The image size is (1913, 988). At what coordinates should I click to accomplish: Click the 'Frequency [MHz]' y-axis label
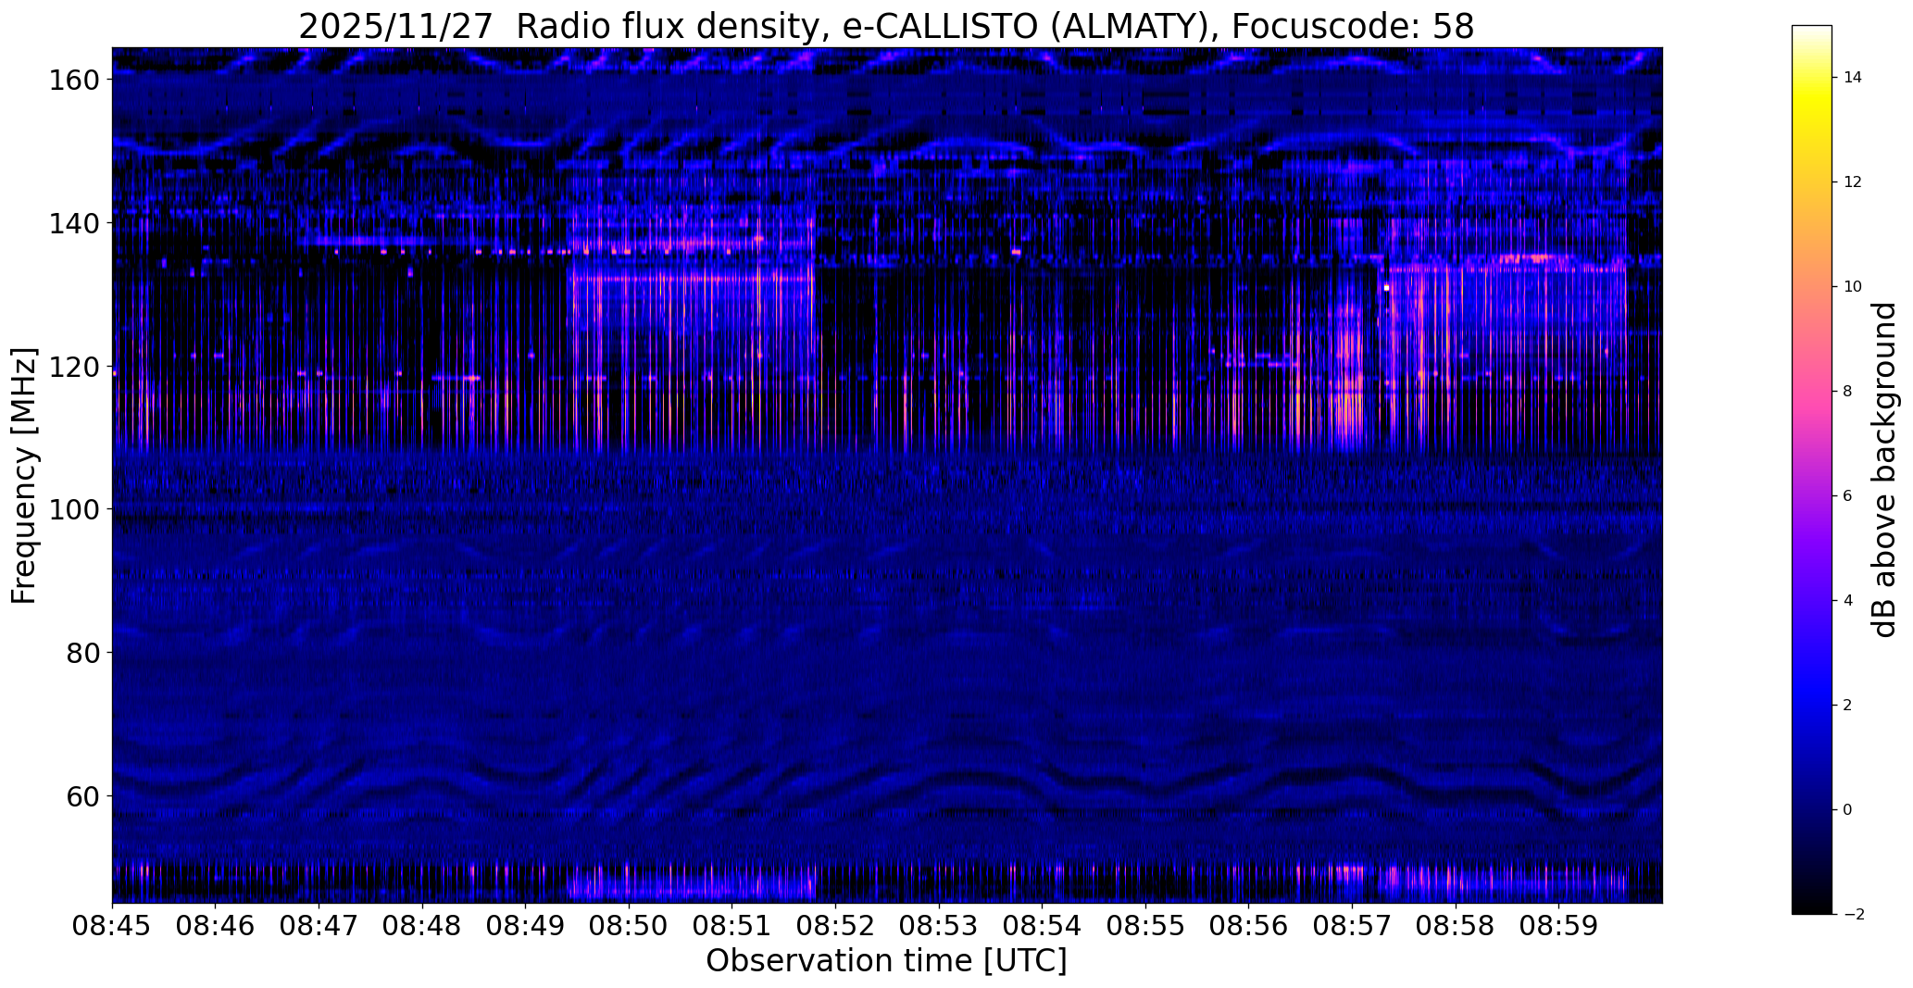click(x=24, y=476)
